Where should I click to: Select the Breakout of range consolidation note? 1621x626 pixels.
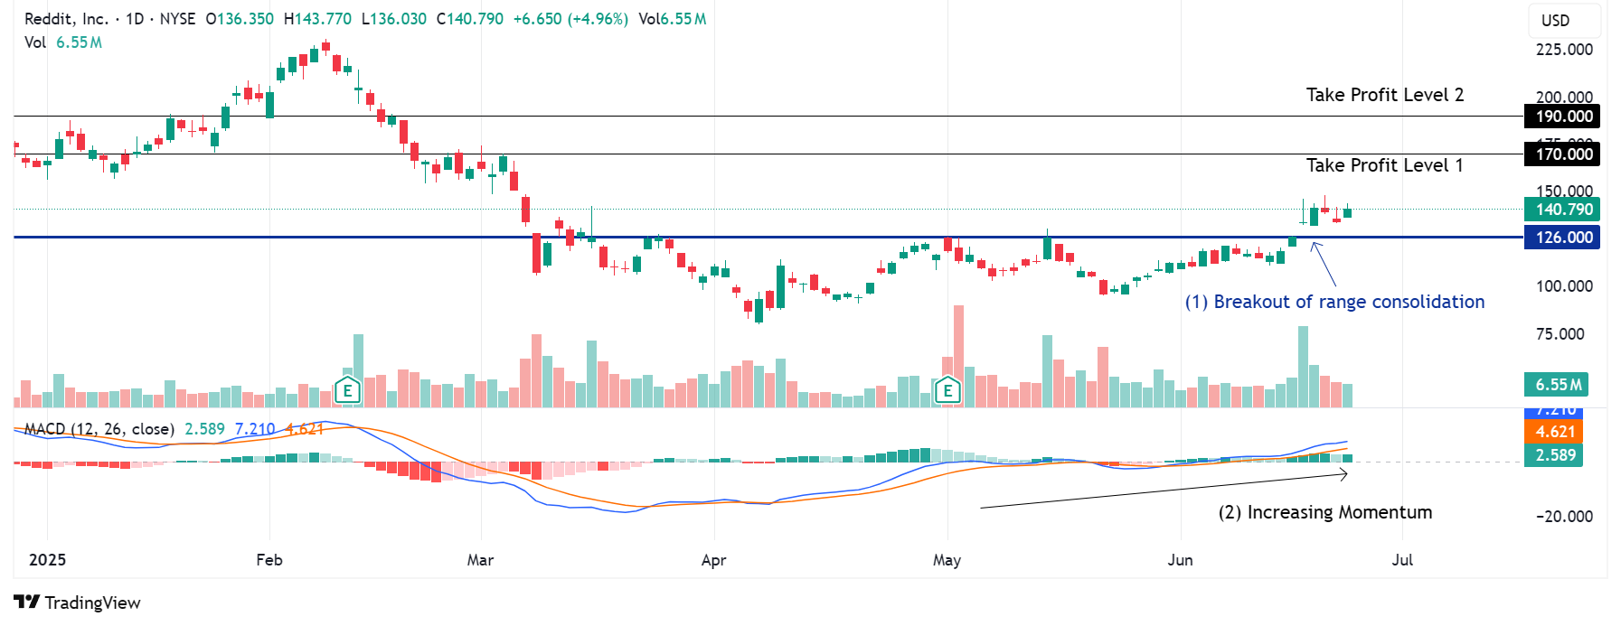1334,302
